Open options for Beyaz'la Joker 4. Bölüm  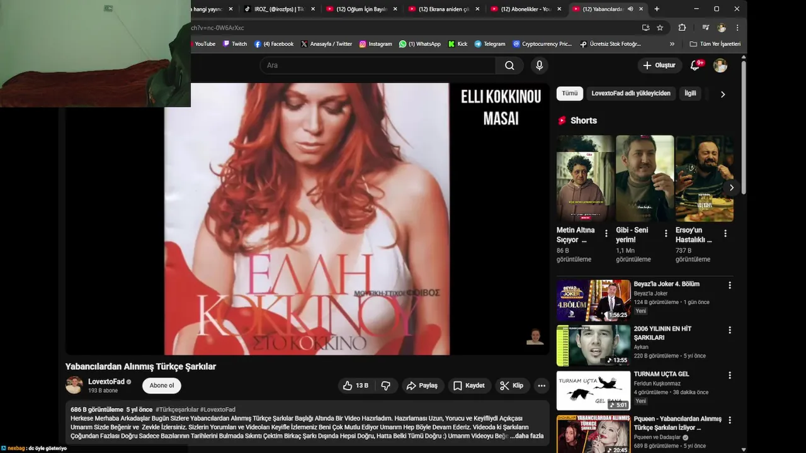tap(730, 285)
